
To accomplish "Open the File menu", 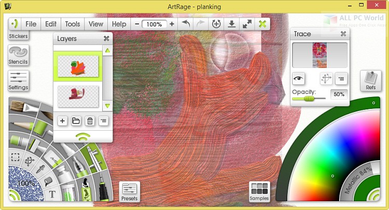I will [x=31, y=24].
